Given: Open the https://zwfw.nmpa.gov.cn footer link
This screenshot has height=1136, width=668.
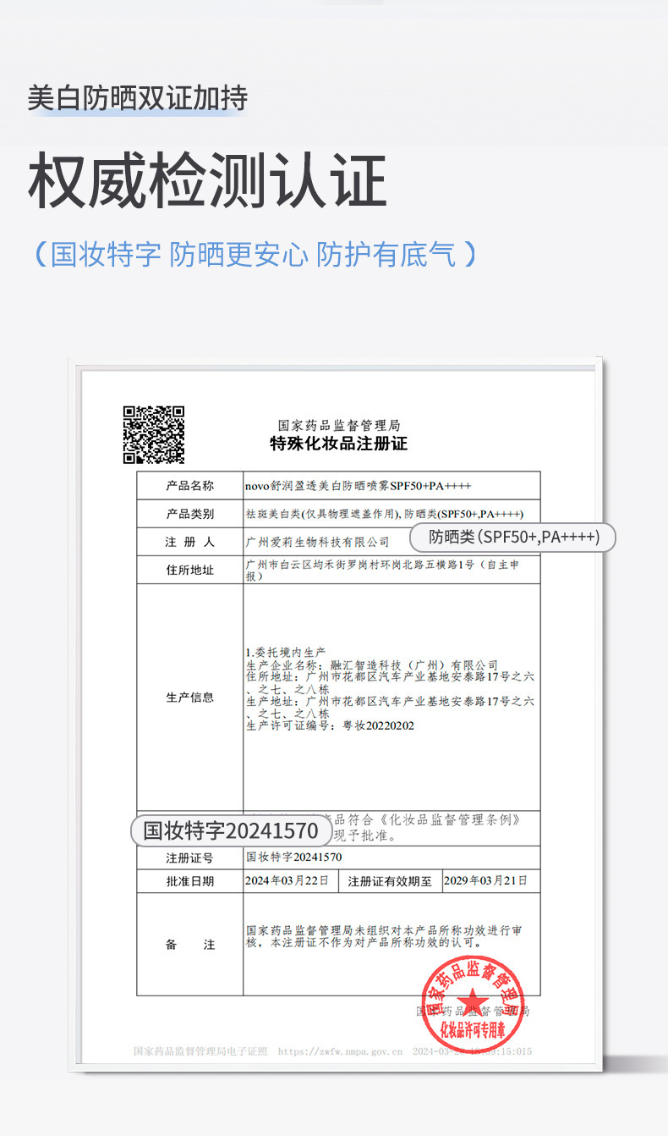Looking at the screenshot, I should coord(340,1051).
